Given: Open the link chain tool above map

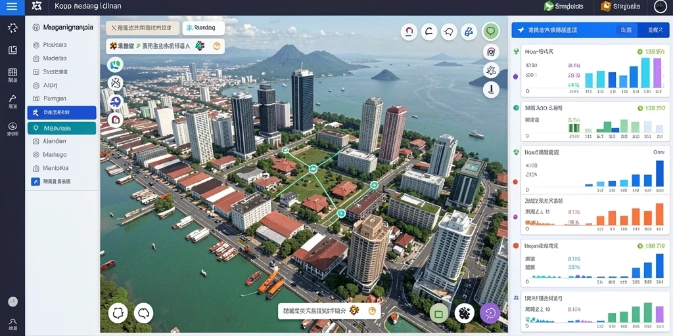Looking at the screenshot, I should pos(469,31).
